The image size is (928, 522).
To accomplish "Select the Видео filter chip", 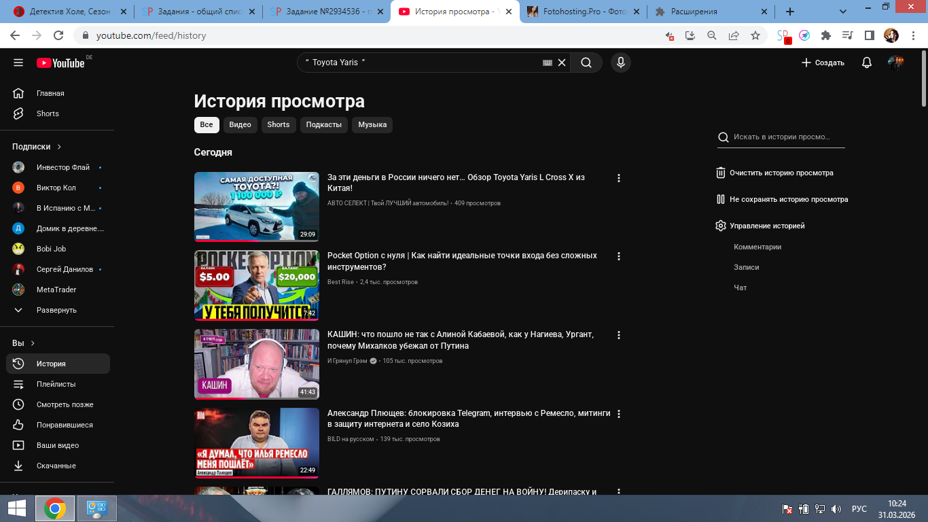I will pyautogui.click(x=240, y=125).
